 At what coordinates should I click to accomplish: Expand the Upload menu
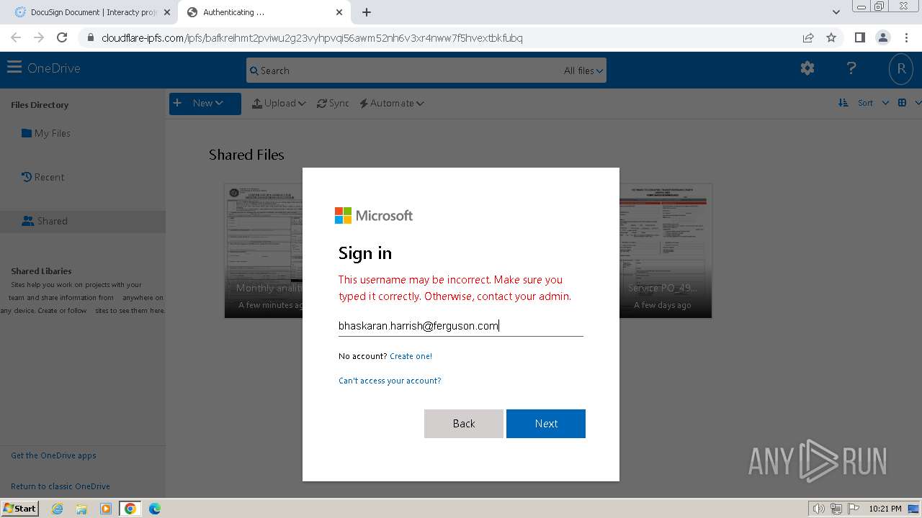coord(279,104)
